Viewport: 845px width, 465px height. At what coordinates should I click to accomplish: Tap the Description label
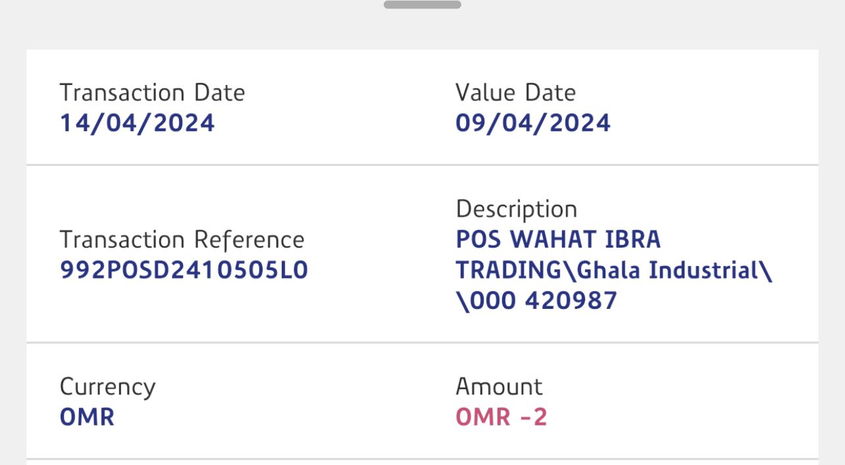pyautogui.click(x=516, y=209)
